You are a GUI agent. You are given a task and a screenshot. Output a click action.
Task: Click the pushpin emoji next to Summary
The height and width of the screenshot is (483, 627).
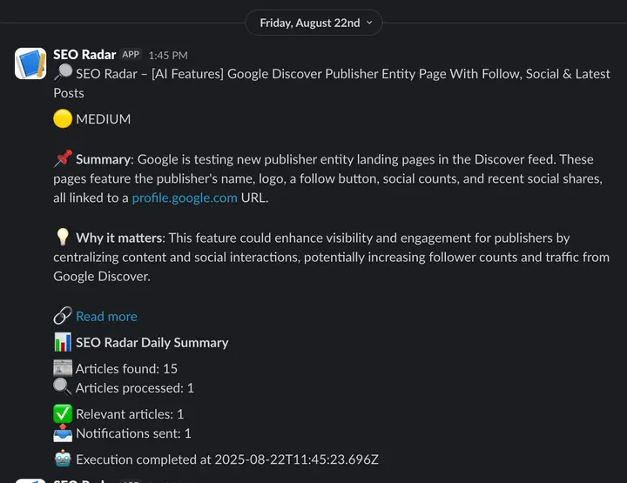[64, 158]
